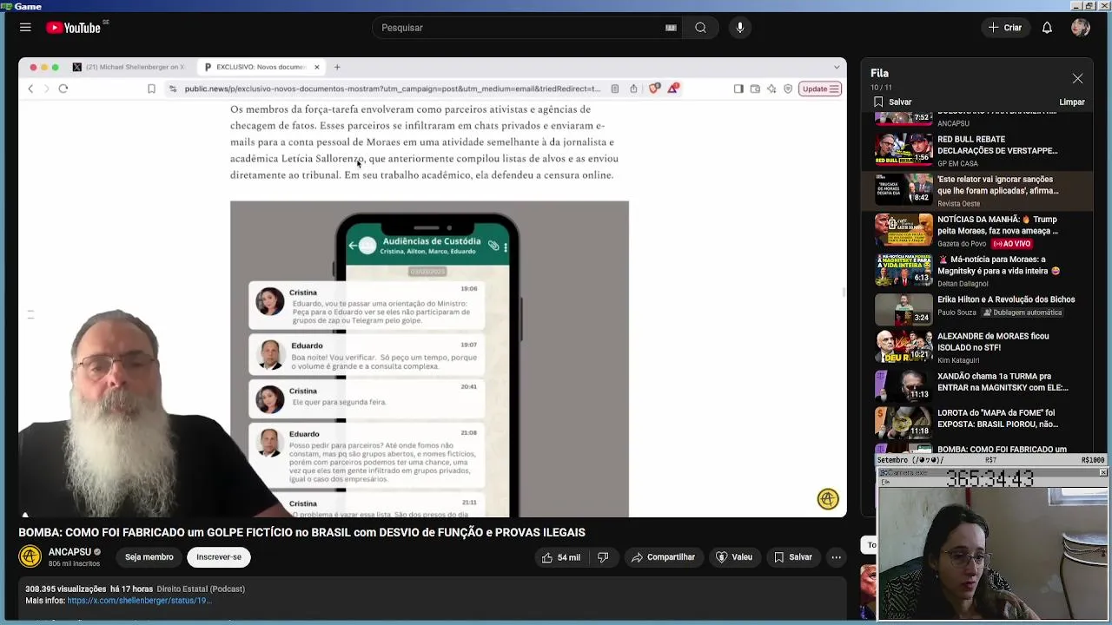Click the Game window title icon

[x=7, y=6]
